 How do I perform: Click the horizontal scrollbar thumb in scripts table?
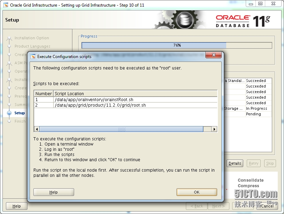pos(121,129)
